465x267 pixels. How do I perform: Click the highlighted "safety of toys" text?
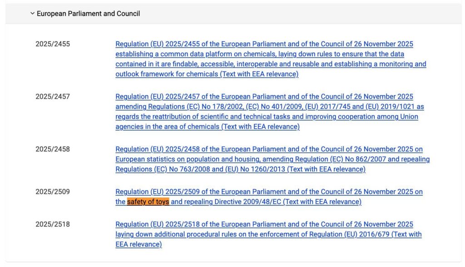(x=148, y=202)
